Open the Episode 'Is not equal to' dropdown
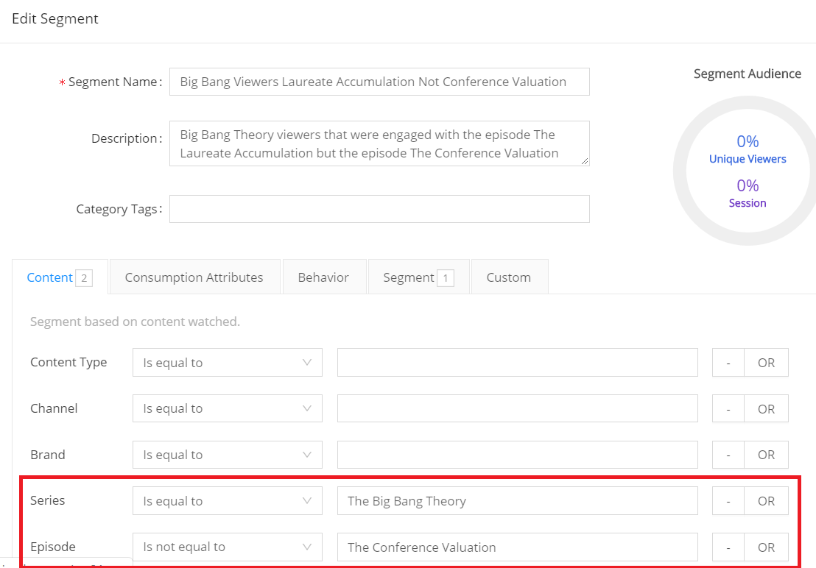 click(x=228, y=547)
